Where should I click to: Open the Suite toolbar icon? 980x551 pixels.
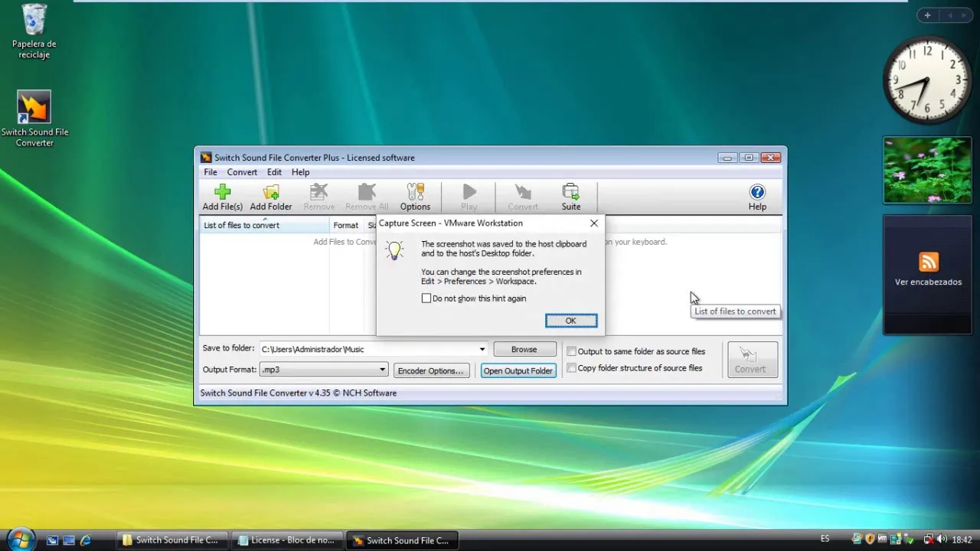[x=571, y=197]
